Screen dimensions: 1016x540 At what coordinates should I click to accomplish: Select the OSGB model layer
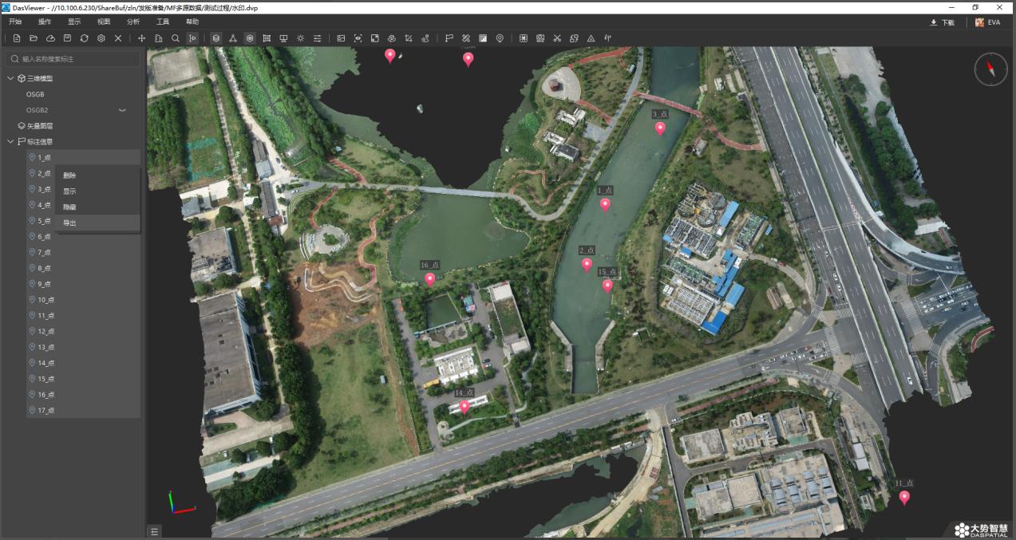tap(35, 94)
